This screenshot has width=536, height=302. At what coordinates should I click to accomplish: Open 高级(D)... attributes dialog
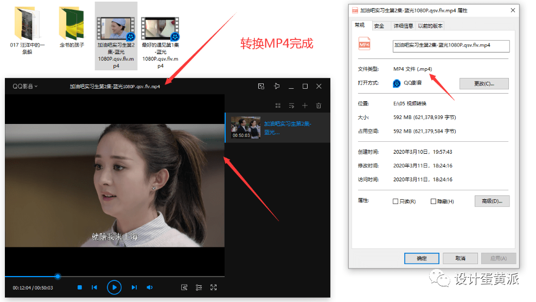492,201
